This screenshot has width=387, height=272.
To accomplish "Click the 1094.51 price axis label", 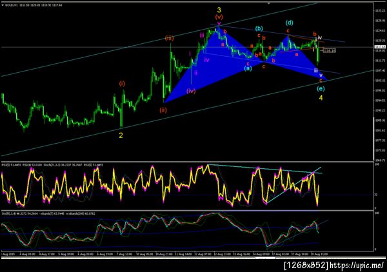I will pyautogui.click(x=381, y=101).
